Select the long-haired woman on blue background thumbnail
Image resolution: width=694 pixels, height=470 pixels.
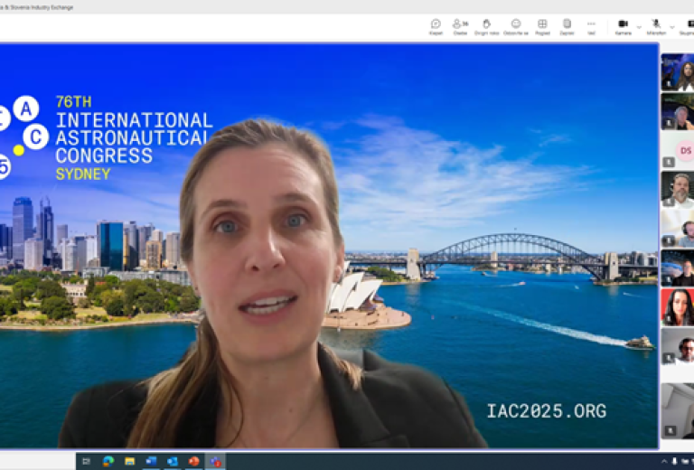pyautogui.click(x=678, y=72)
